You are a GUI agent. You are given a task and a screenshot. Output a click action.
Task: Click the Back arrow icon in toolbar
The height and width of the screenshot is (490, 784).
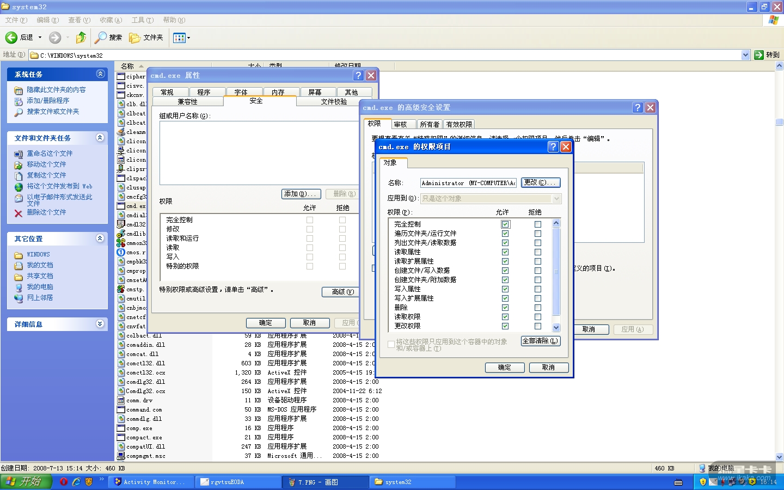(11, 38)
